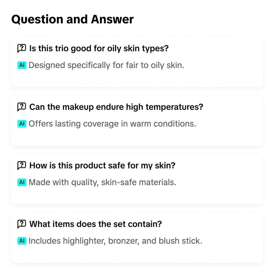Click AI badge next to 'Offers lasting coverage' answer
Viewport: 274px width, 274px height.
click(22, 124)
